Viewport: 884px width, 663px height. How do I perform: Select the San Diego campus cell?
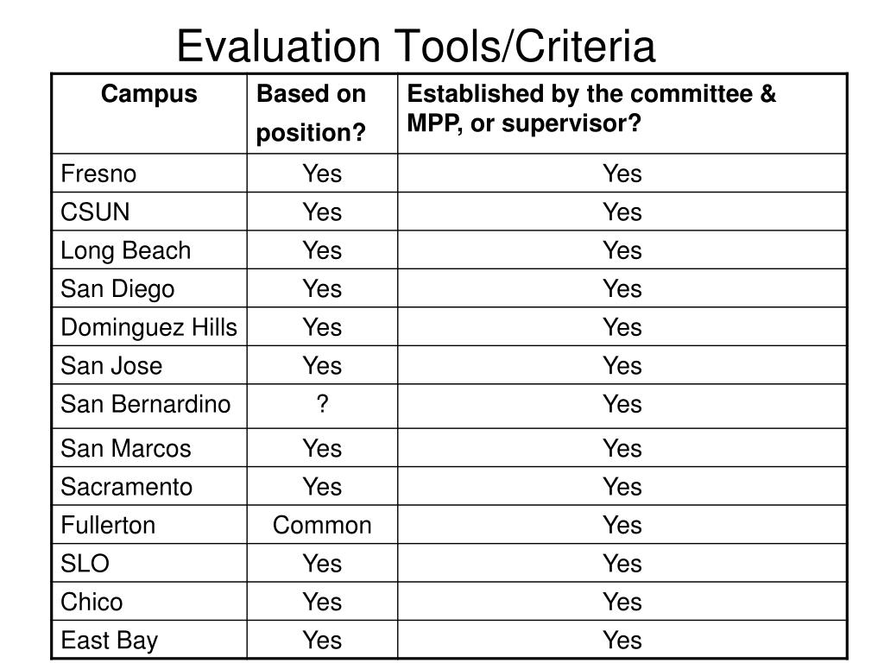117,288
